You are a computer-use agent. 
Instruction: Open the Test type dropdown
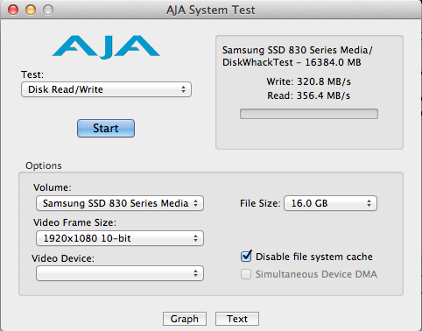point(106,89)
